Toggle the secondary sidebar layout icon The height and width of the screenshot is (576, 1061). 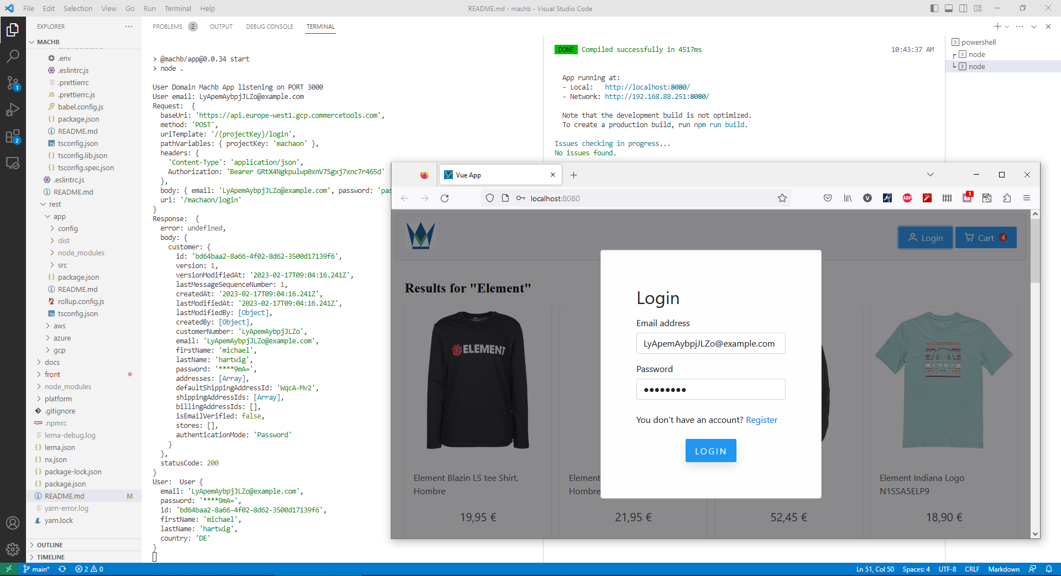[963, 8]
